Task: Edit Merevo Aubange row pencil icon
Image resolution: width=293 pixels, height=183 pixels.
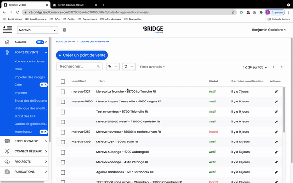Action: coord(276,152)
